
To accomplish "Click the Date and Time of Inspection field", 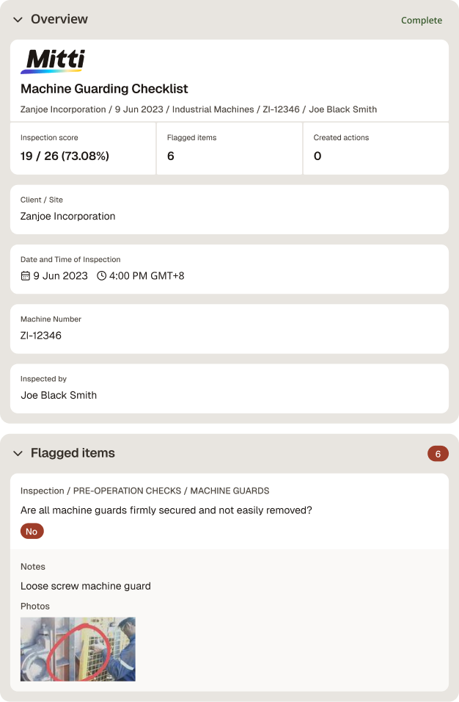I will click(x=229, y=269).
